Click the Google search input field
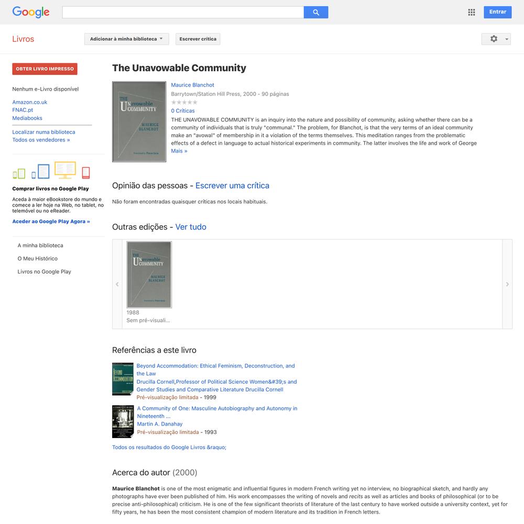 (x=183, y=13)
